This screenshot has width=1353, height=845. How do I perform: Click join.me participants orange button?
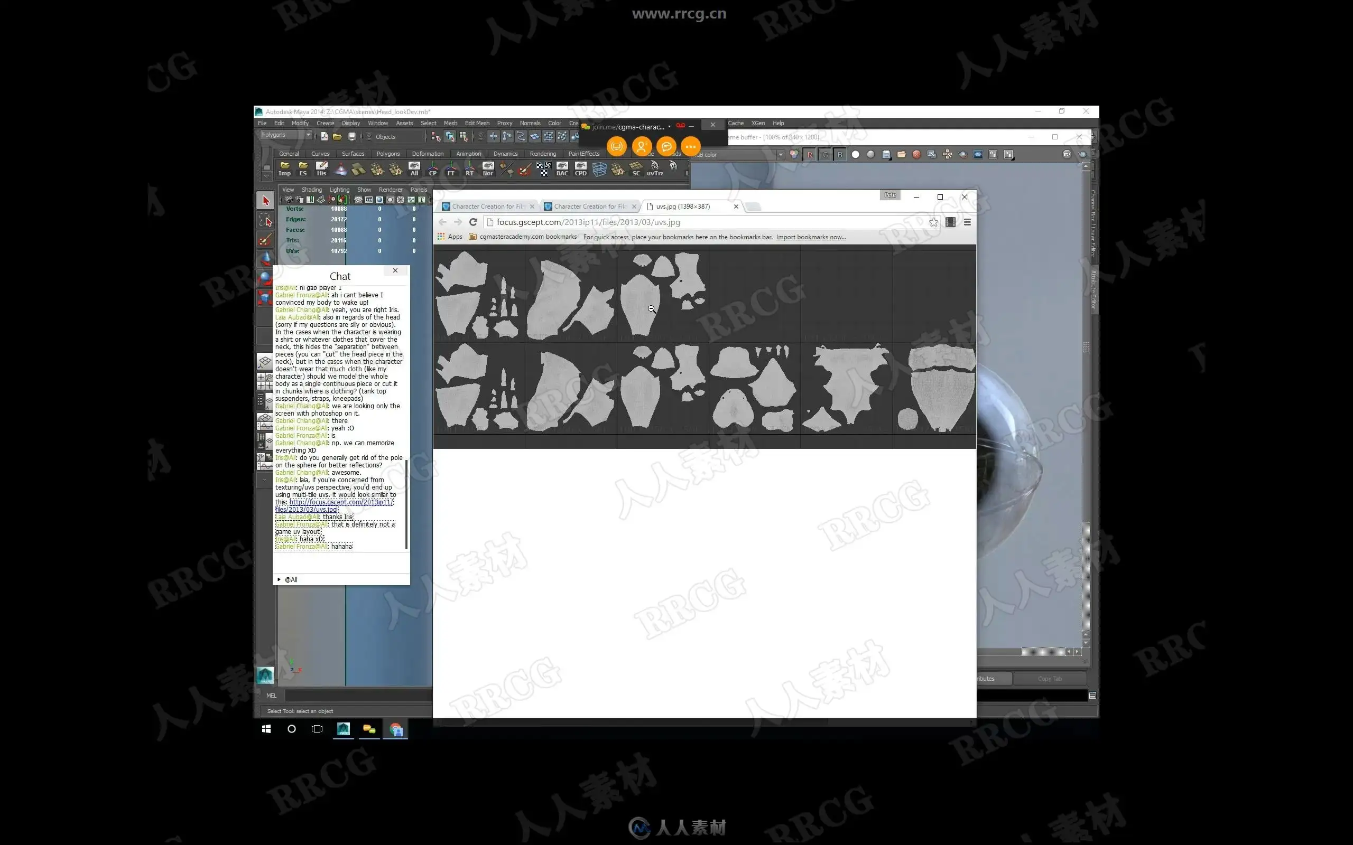click(x=641, y=146)
